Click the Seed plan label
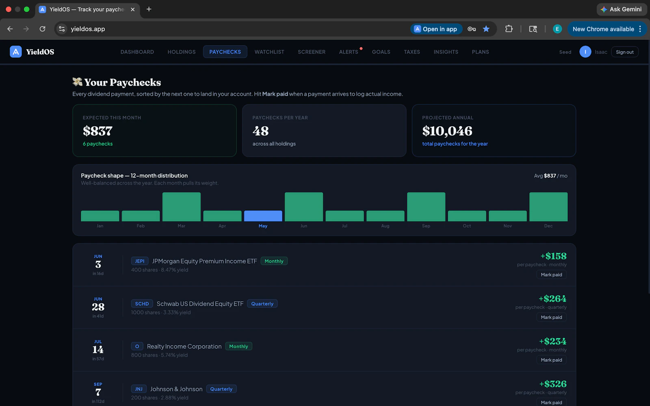The height and width of the screenshot is (406, 650). pos(565,52)
